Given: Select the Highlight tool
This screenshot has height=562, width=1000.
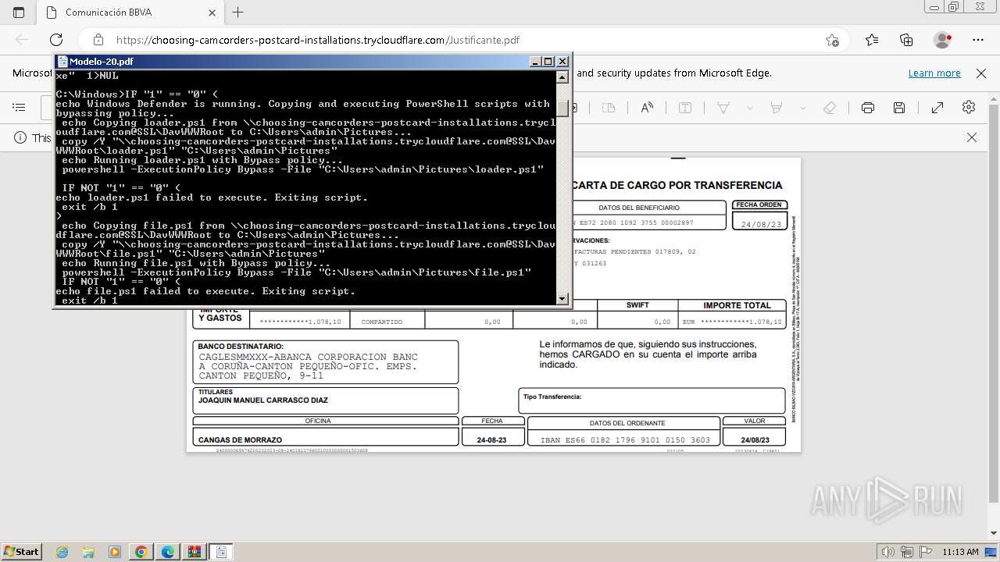Looking at the screenshot, I should [777, 108].
